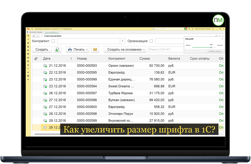Select invoice number 0000-000593
The image size is (251, 164).
[x=87, y=66]
